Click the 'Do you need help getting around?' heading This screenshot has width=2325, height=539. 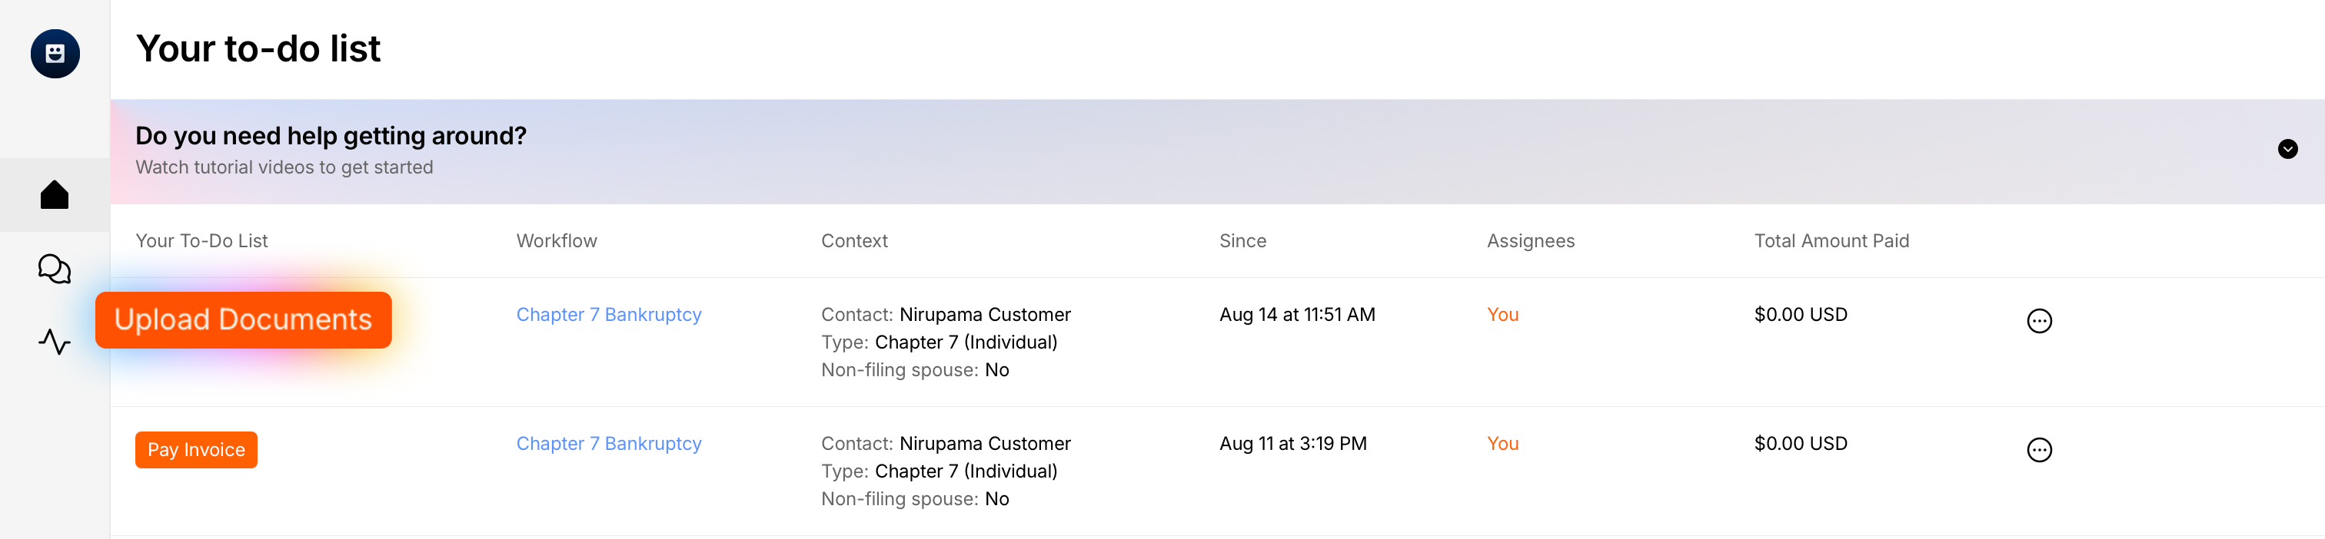click(331, 136)
